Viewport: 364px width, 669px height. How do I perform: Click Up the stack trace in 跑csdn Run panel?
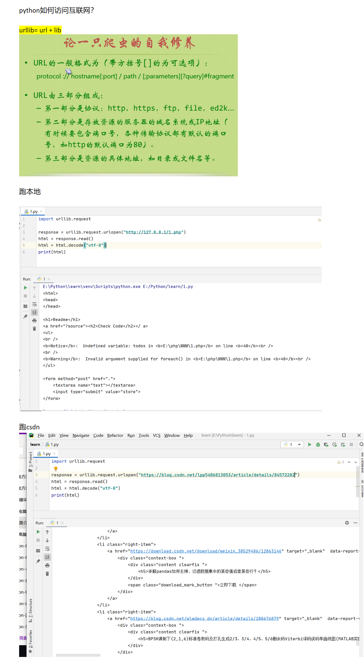pyautogui.click(x=47, y=532)
